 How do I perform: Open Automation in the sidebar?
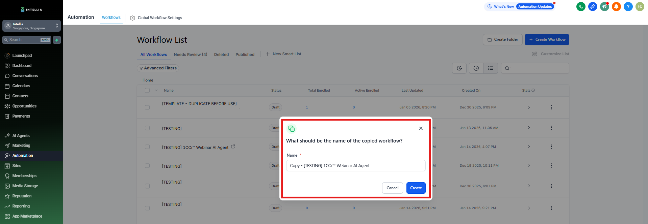(23, 156)
